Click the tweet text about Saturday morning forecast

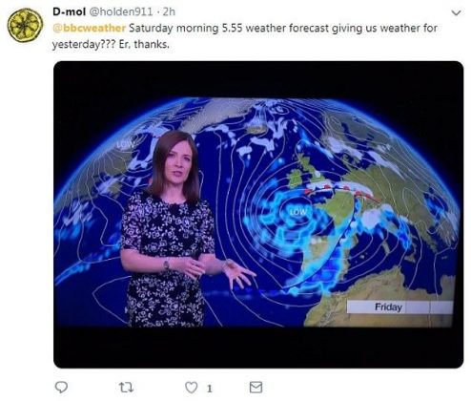click(x=245, y=36)
